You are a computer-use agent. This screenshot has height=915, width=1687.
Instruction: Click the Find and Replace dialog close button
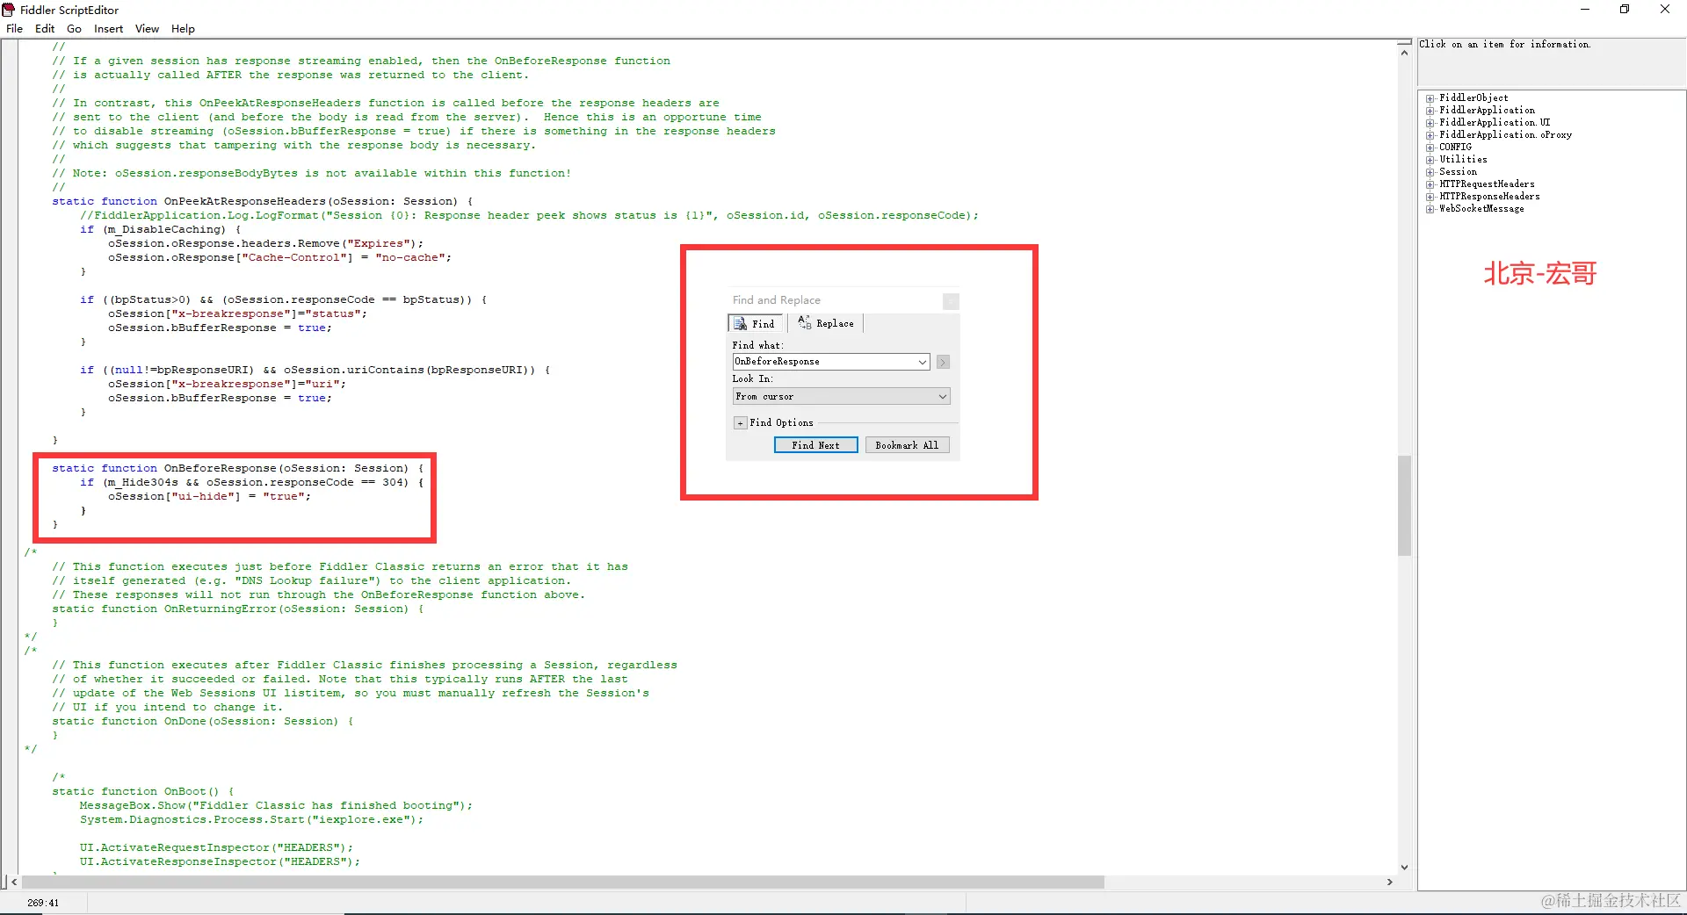point(951,301)
